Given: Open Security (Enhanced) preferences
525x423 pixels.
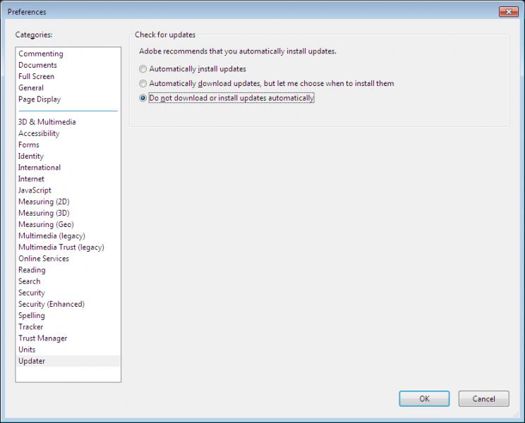Looking at the screenshot, I should [x=51, y=304].
